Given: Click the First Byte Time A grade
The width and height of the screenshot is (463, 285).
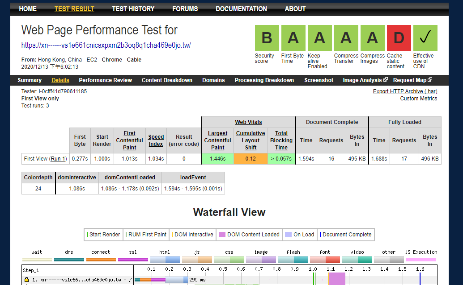Looking at the screenshot, I should [x=293, y=38].
